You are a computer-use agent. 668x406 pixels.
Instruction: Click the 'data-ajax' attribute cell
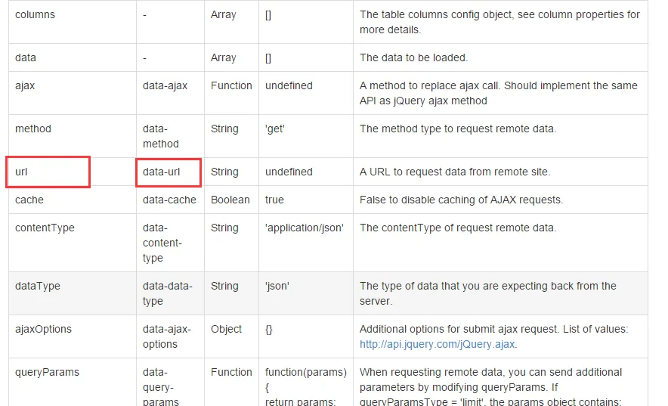click(165, 85)
